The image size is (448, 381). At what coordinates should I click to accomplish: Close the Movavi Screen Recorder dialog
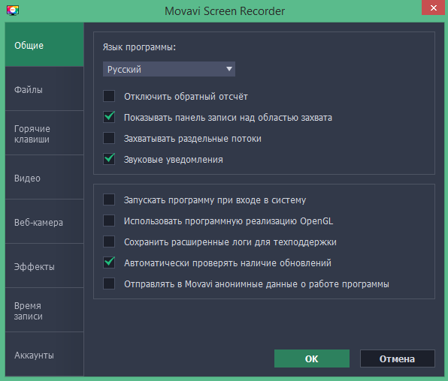point(434,7)
